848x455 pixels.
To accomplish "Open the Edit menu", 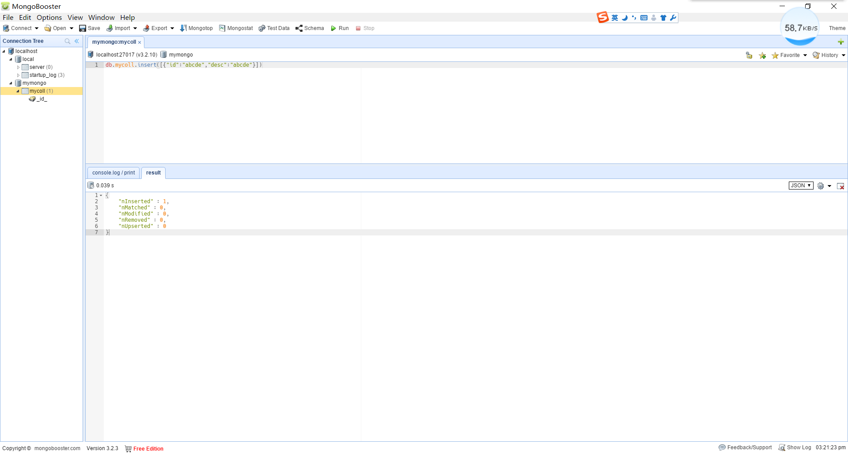I will pyautogui.click(x=25, y=18).
